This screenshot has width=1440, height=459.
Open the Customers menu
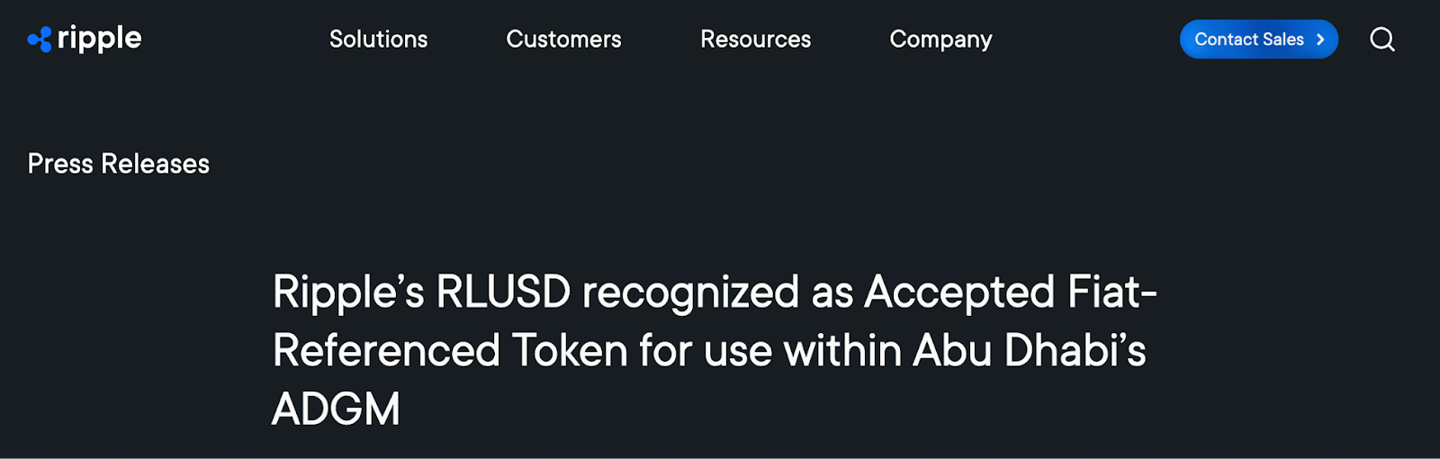(x=563, y=40)
